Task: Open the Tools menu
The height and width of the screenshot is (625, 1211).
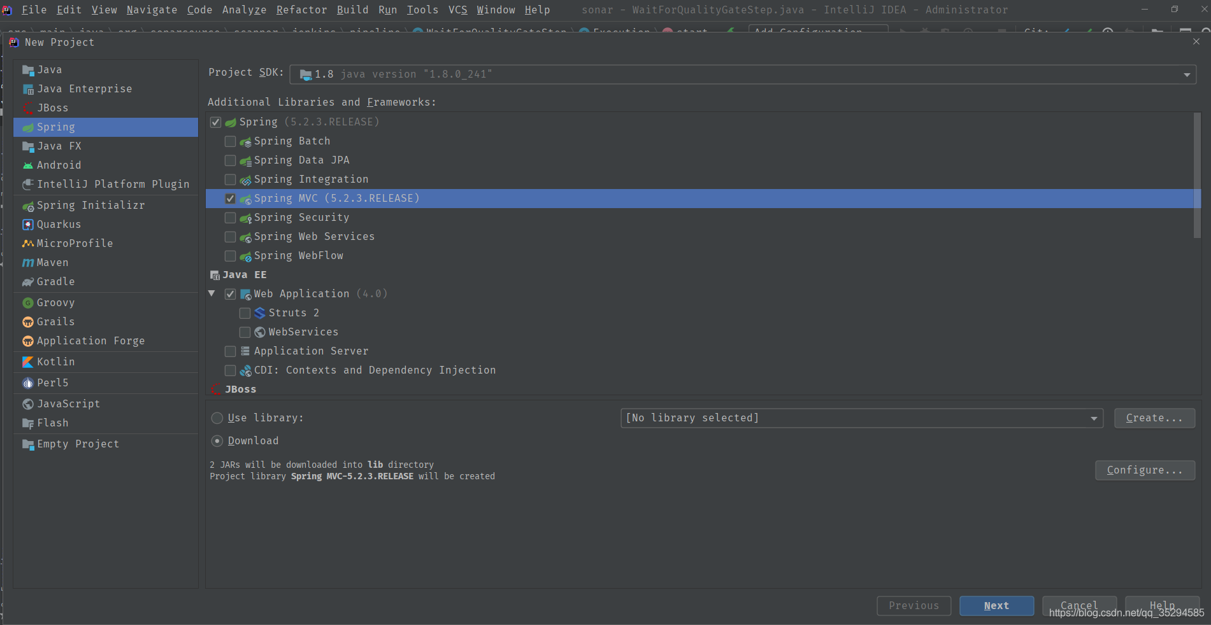Action: (x=422, y=10)
